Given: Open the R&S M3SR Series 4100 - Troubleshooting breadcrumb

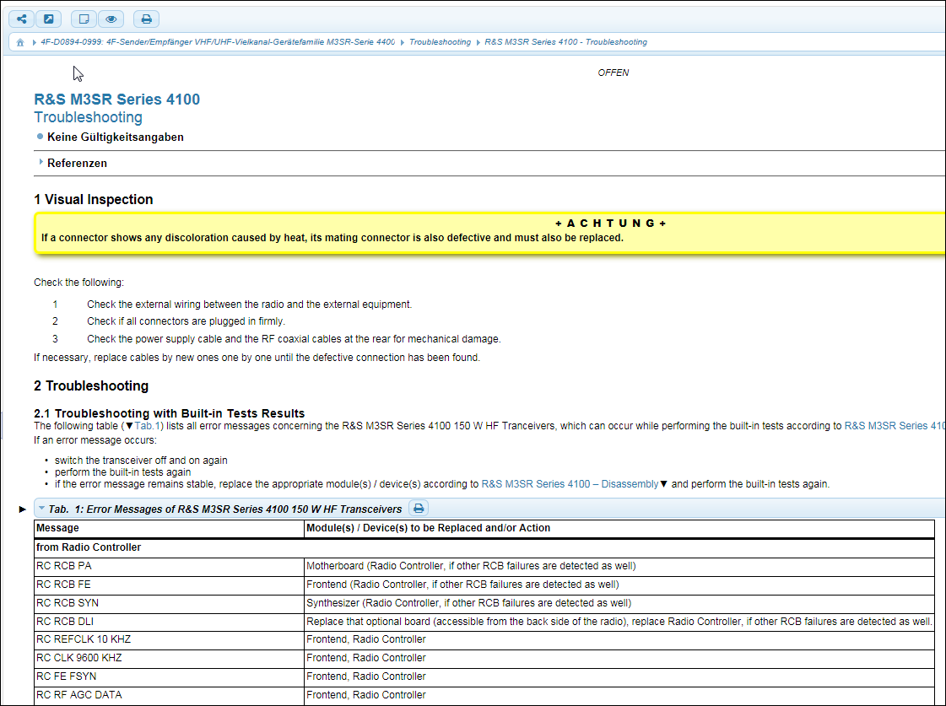Looking at the screenshot, I should tap(566, 42).
